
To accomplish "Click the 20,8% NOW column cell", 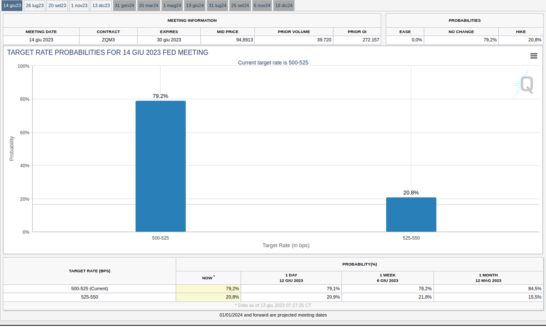I will pos(208,297).
